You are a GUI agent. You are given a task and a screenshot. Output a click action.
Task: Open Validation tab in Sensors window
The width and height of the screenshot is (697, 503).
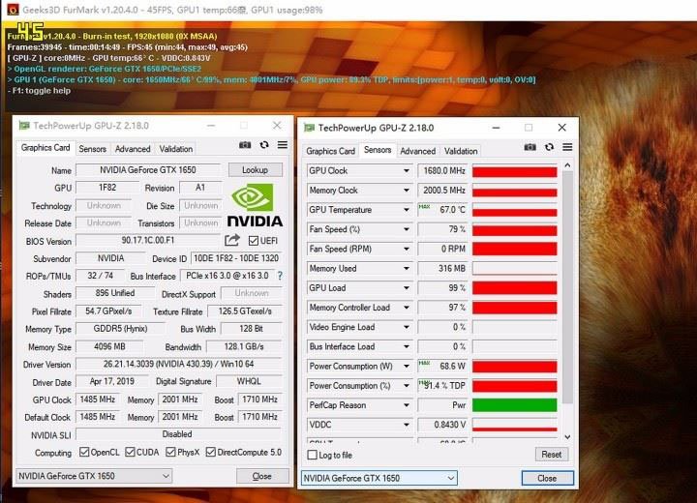tap(461, 151)
